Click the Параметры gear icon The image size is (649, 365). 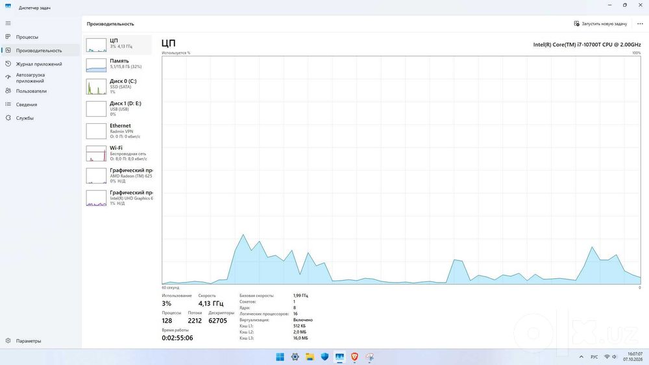[x=8, y=341]
